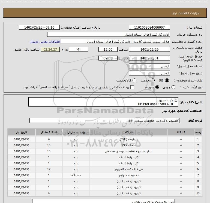Select the کالا radio button

[167, 80]
